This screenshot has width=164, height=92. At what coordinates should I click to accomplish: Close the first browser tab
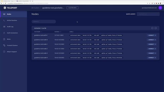15,1
